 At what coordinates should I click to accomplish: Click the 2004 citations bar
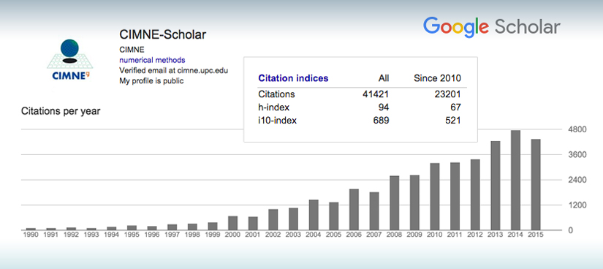coord(314,215)
